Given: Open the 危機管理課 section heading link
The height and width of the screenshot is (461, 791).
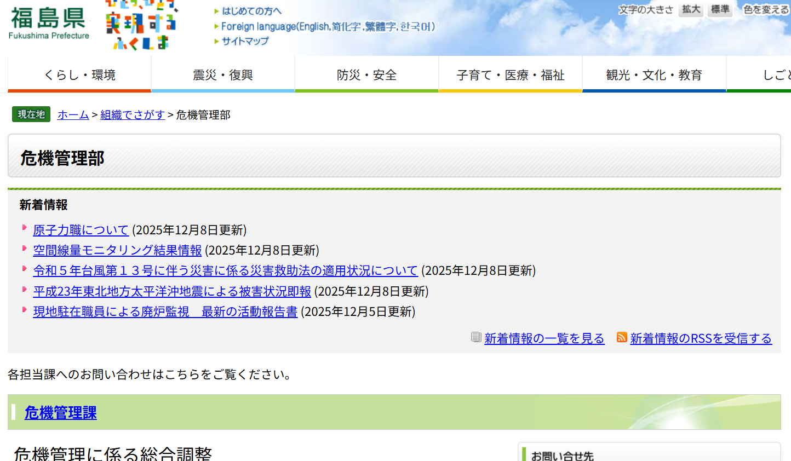Looking at the screenshot, I should pyautogui.click(x=61, y=413).
